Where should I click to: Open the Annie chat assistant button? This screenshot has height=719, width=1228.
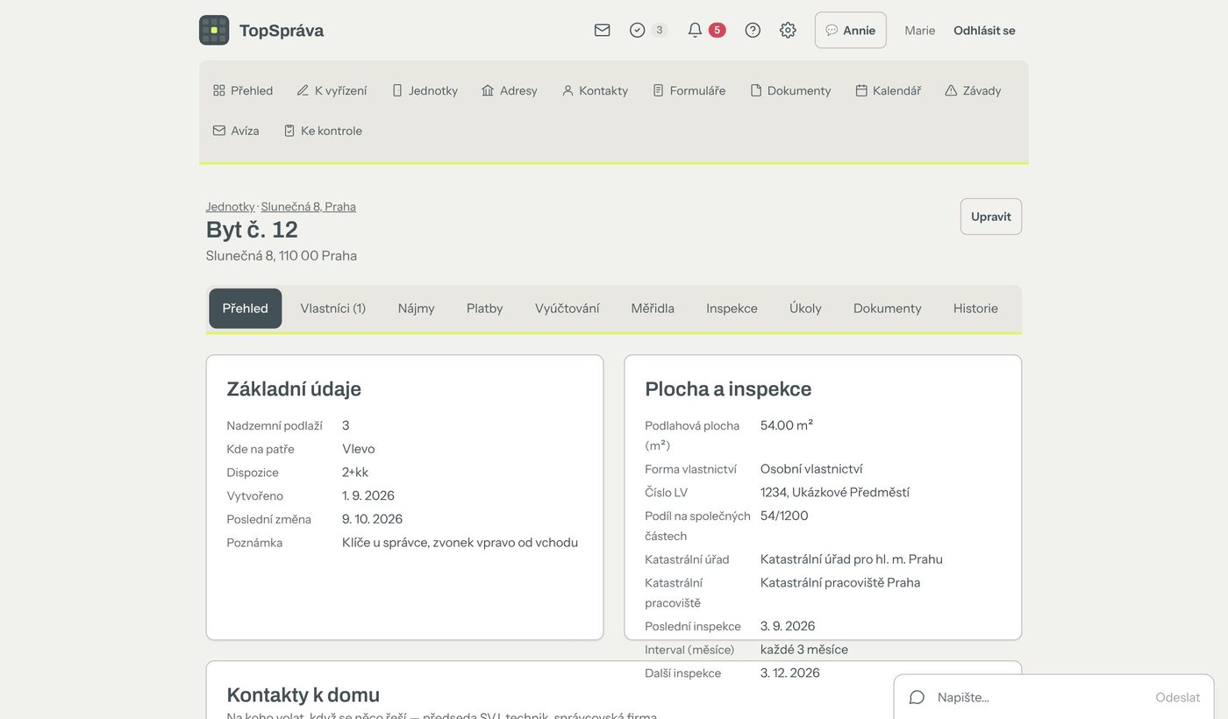tap(850, 30)
